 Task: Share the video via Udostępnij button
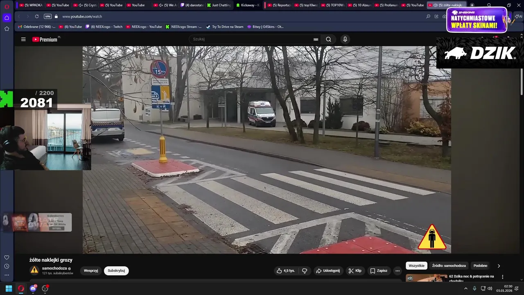tap(328, 271)
